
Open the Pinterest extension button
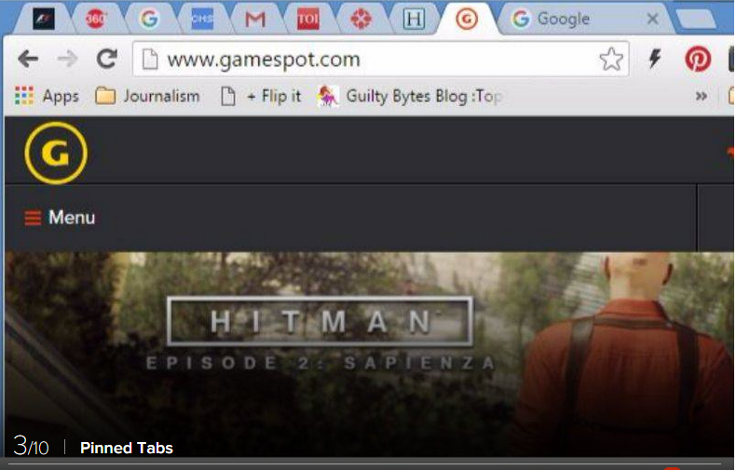click(x=698, y=60)
